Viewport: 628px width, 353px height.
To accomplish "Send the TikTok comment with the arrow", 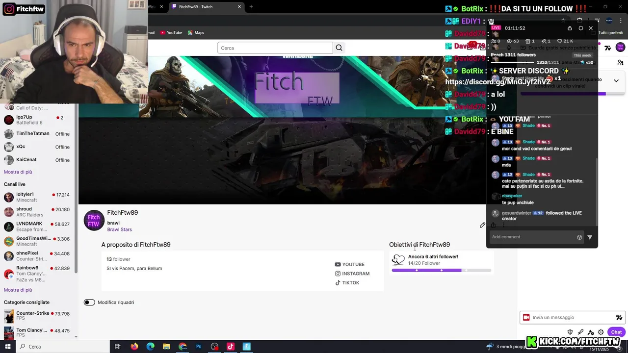I will [x=590, y=237].
